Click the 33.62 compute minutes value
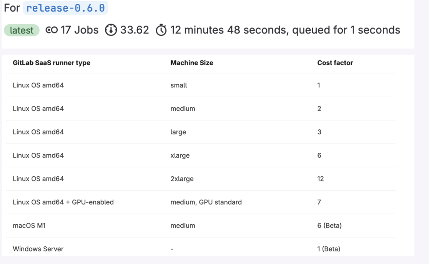The width and height of the screenshot is (429, 264). [135, 30]
